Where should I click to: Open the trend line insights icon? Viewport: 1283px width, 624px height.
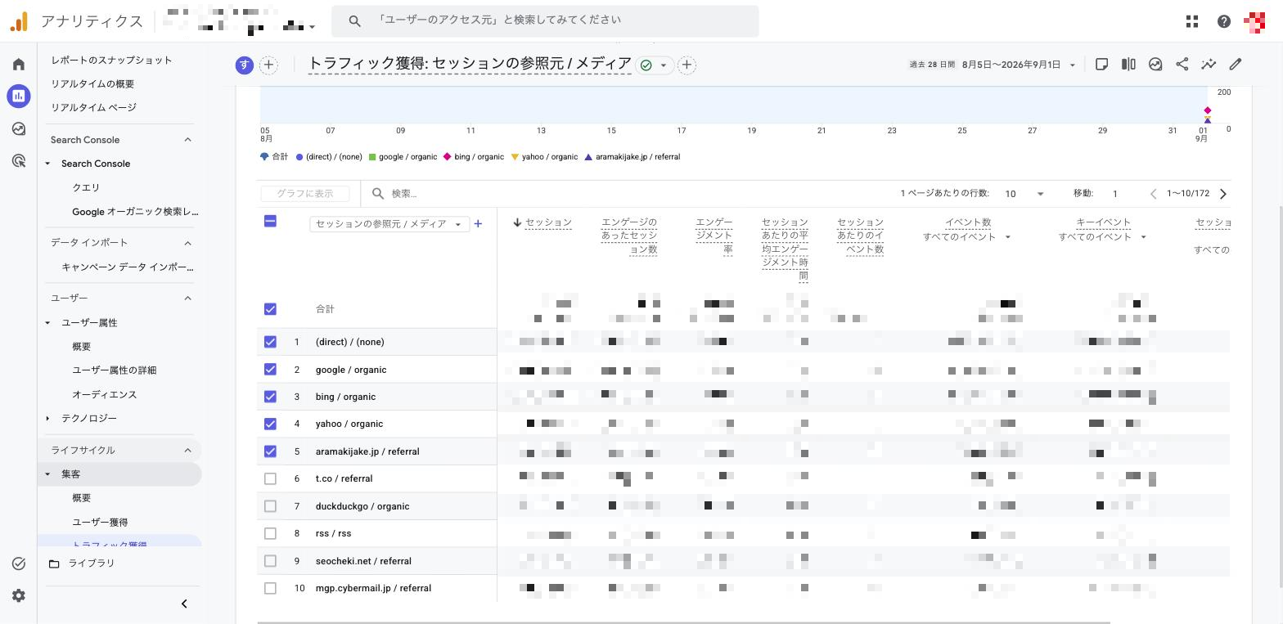tap(1209, 65)
